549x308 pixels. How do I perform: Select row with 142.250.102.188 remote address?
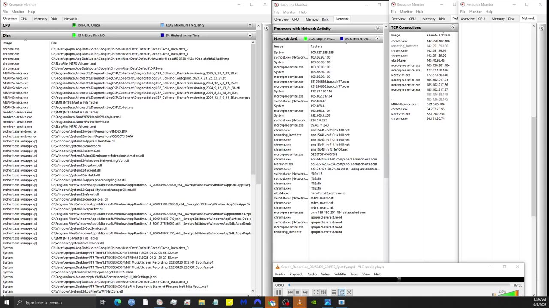click(423, 41)
